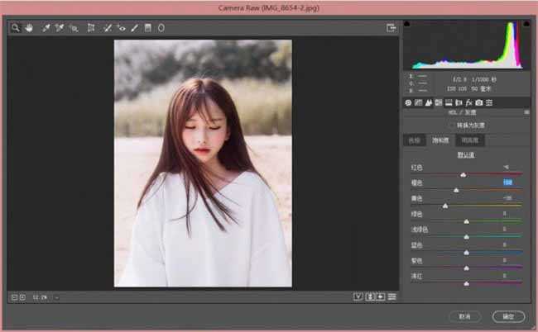Select the Radial Filter tool

tap(161, 28)
